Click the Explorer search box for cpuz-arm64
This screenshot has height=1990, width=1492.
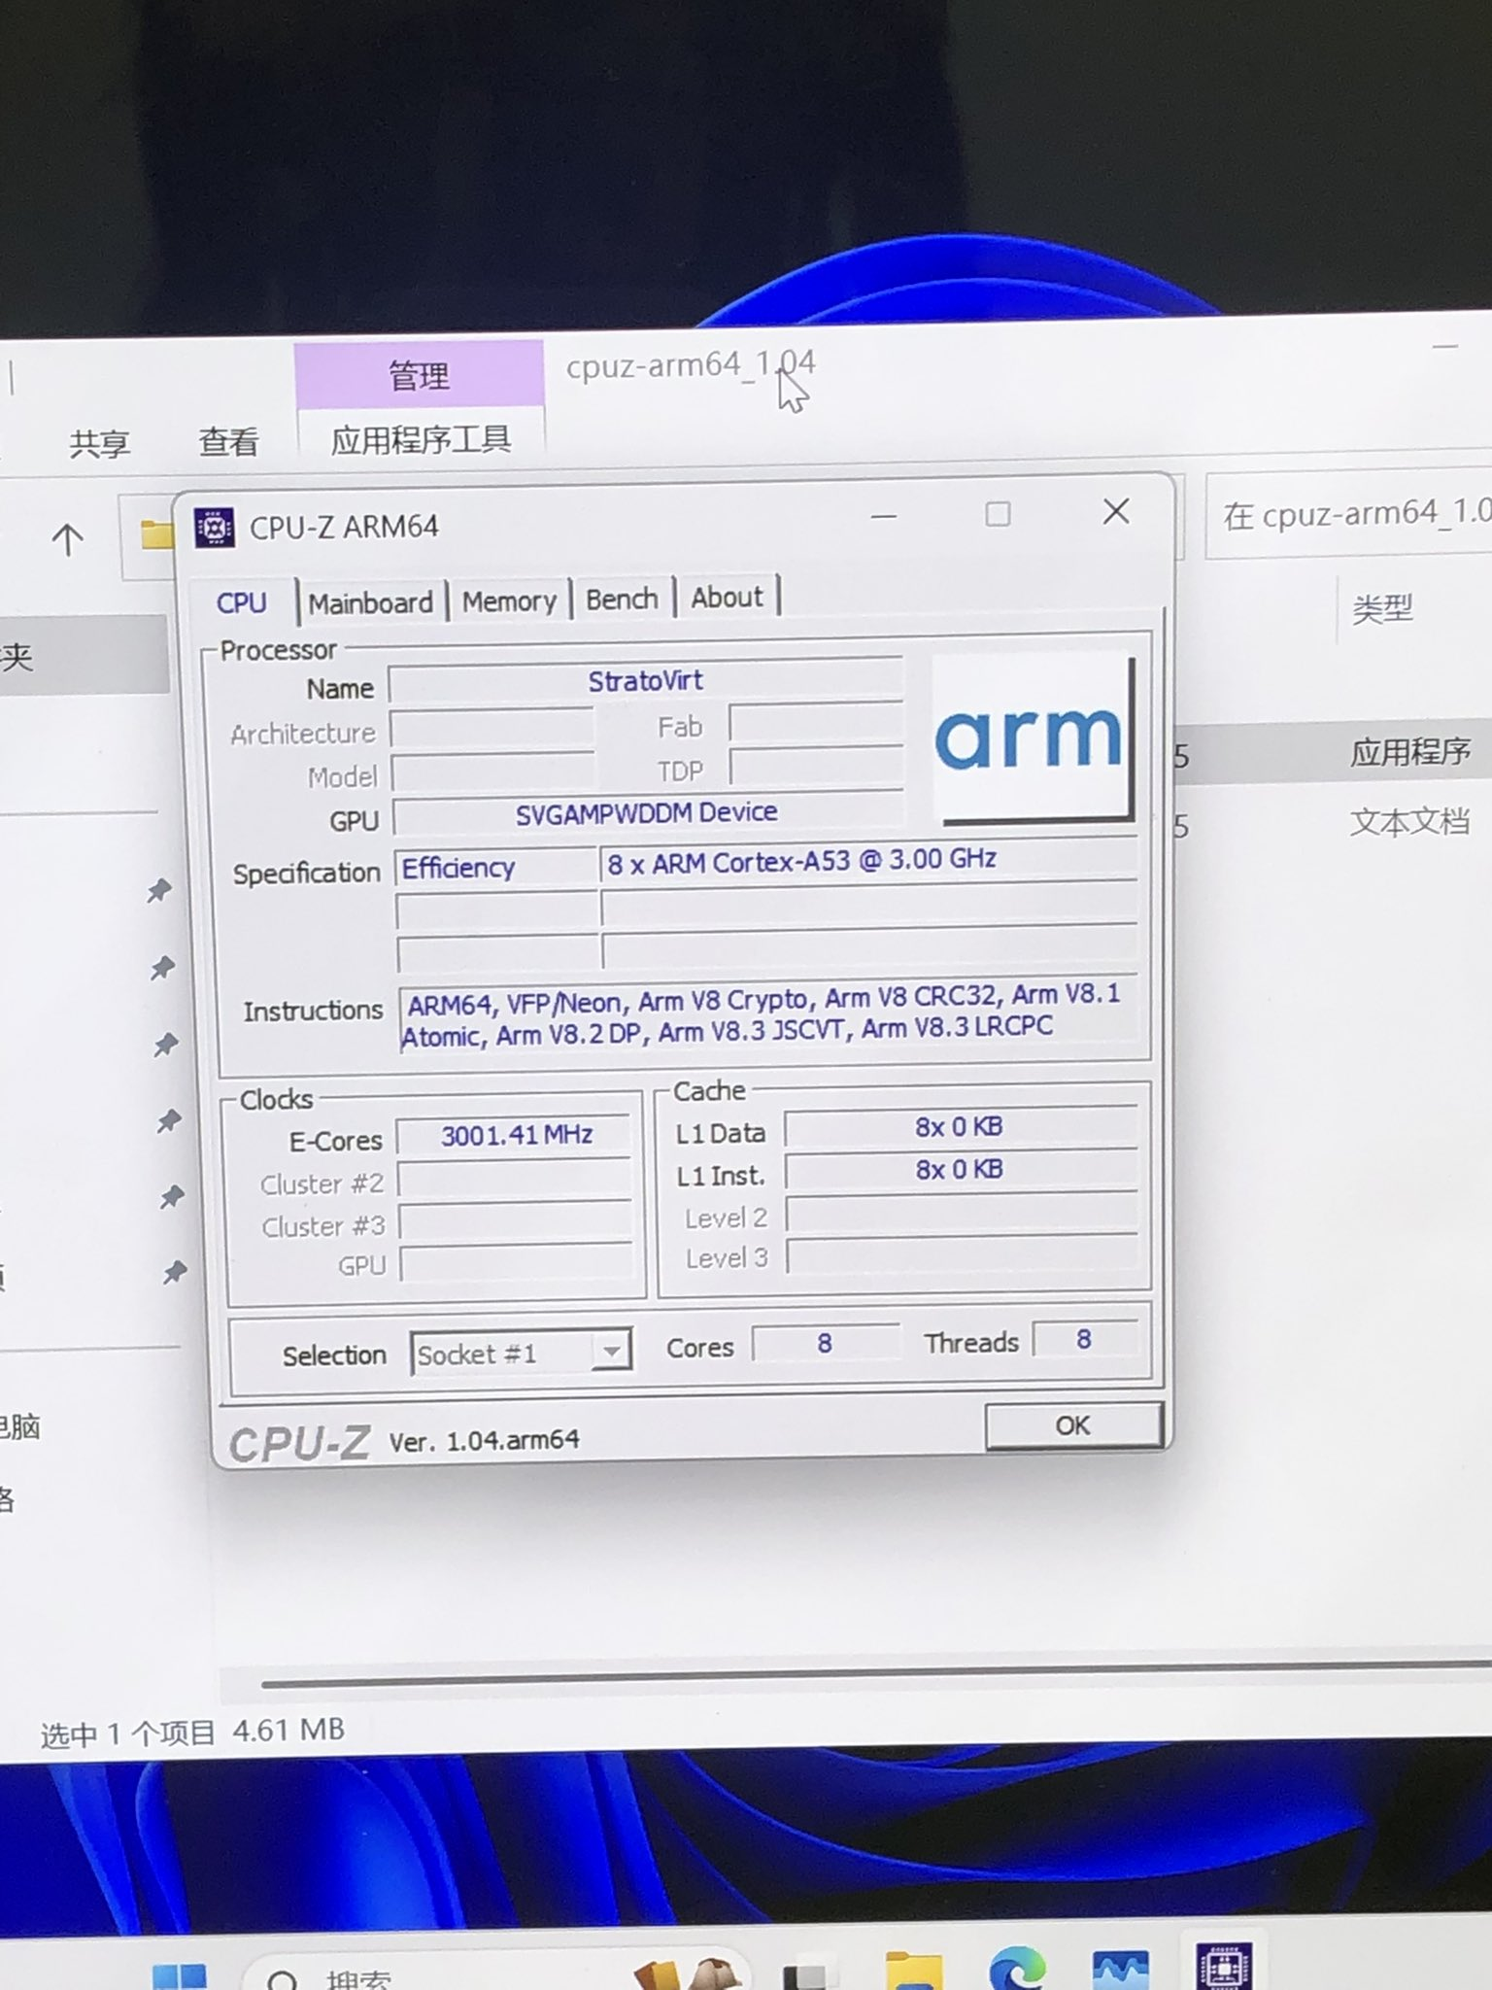point(1350,515)
